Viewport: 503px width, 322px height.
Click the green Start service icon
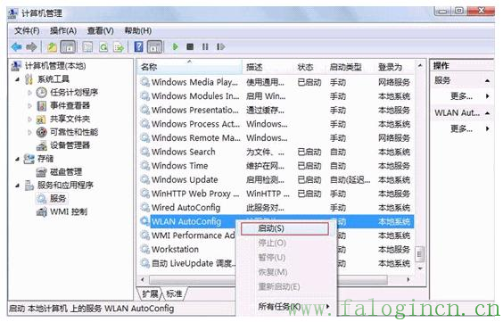[x=175, y=46]
